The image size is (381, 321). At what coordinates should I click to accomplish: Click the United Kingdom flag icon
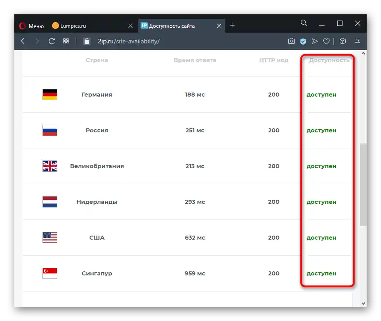pos(50,166)
